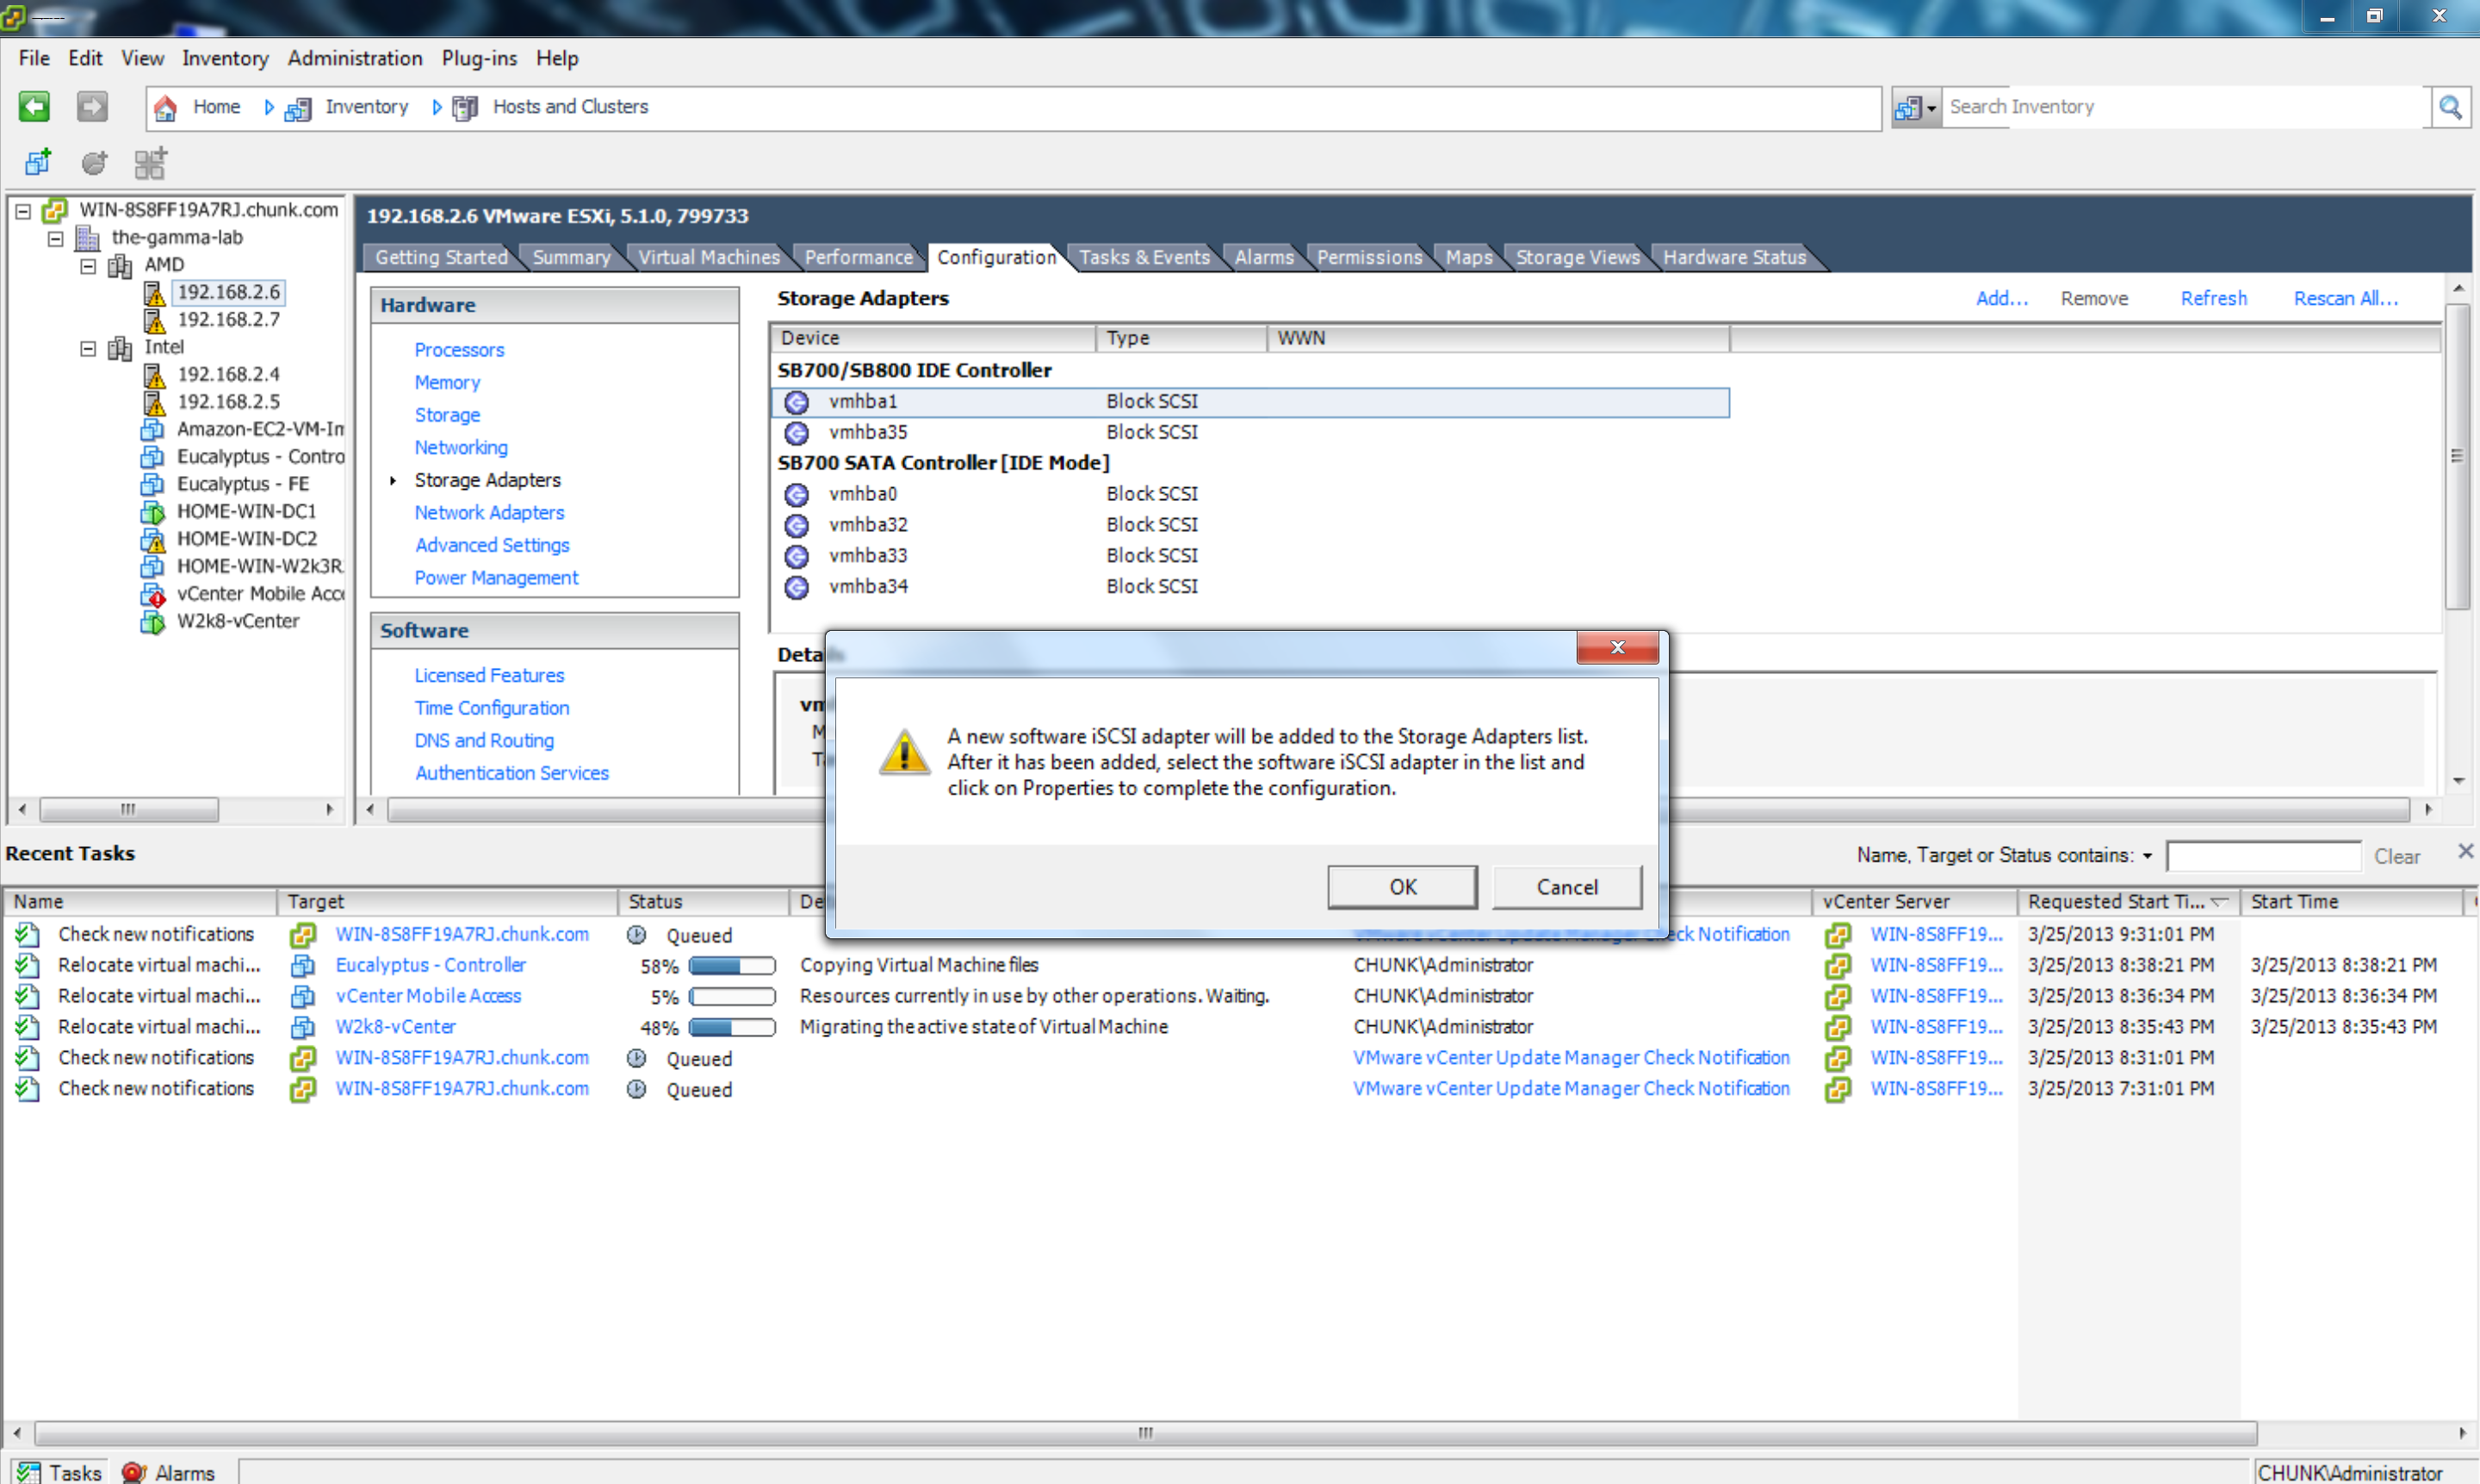Click the Eucalyptus Controller relocate progress bar
This screenshot has height=1484, width=2480.
coord(731,966)
